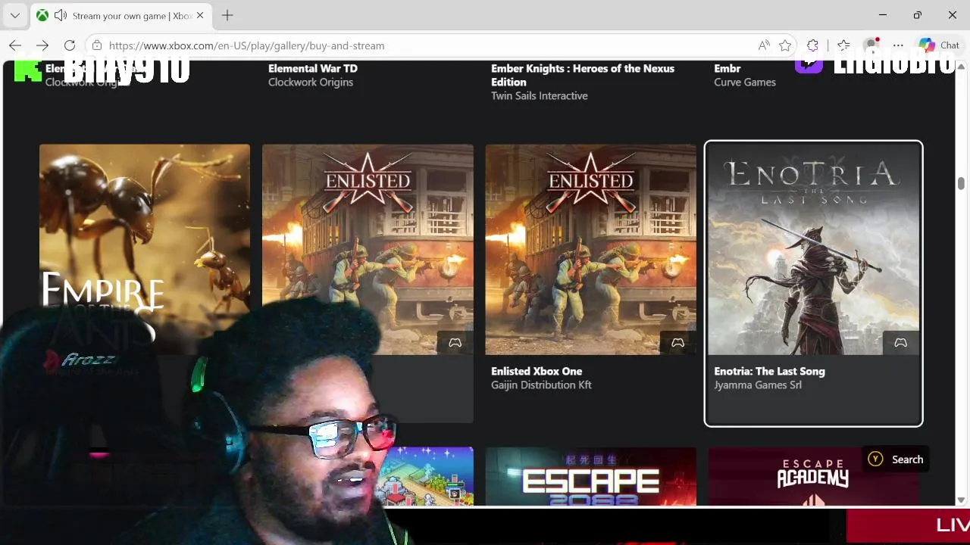The width and height of the screenshot is (970, 545).
Task: Click the Search button with Y icon
Action: [896, 459]
